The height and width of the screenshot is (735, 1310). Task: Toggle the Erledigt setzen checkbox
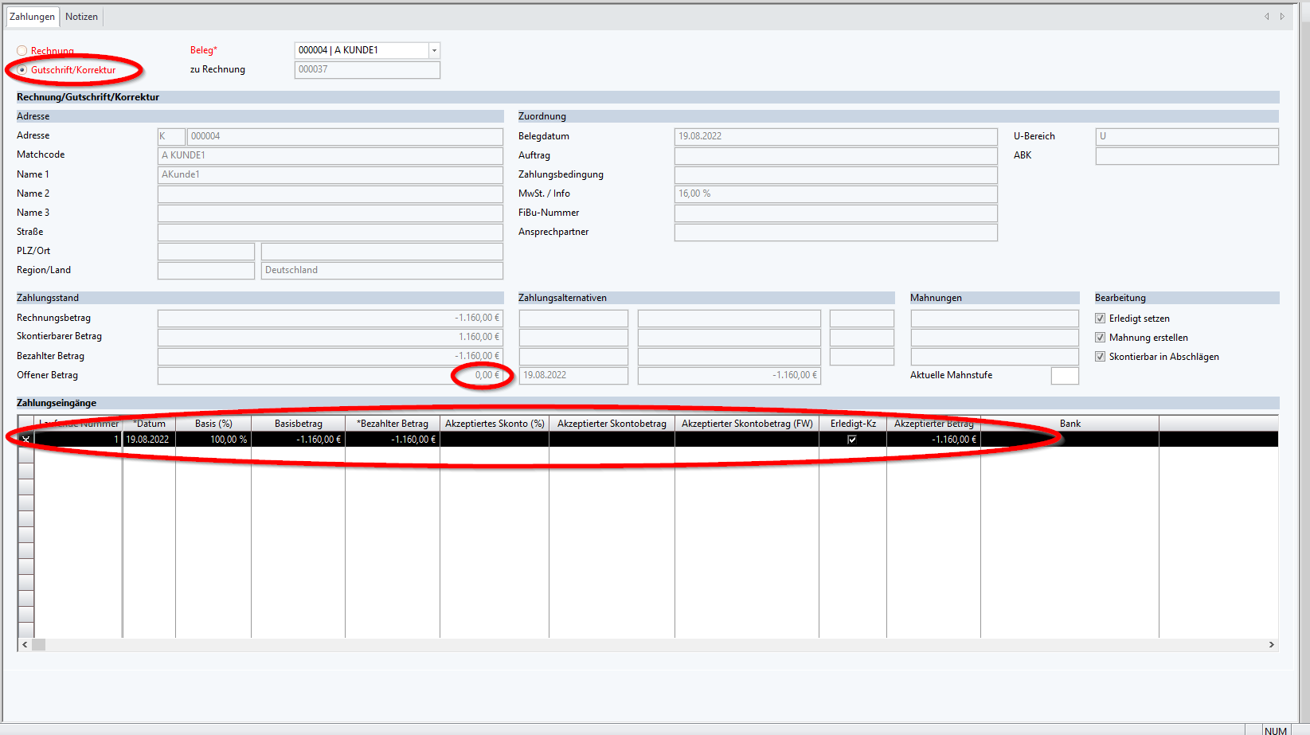1100,319
